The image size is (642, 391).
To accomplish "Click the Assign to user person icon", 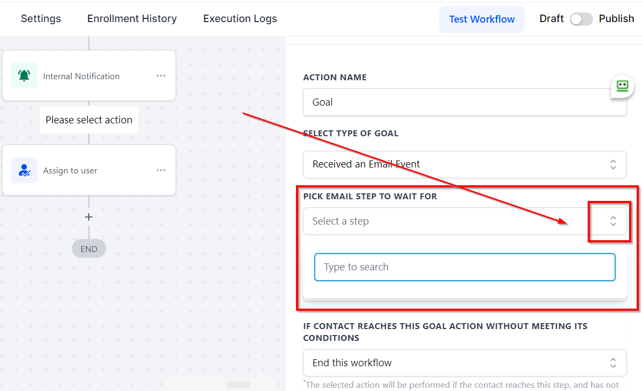I will click(x=24, y=170).
